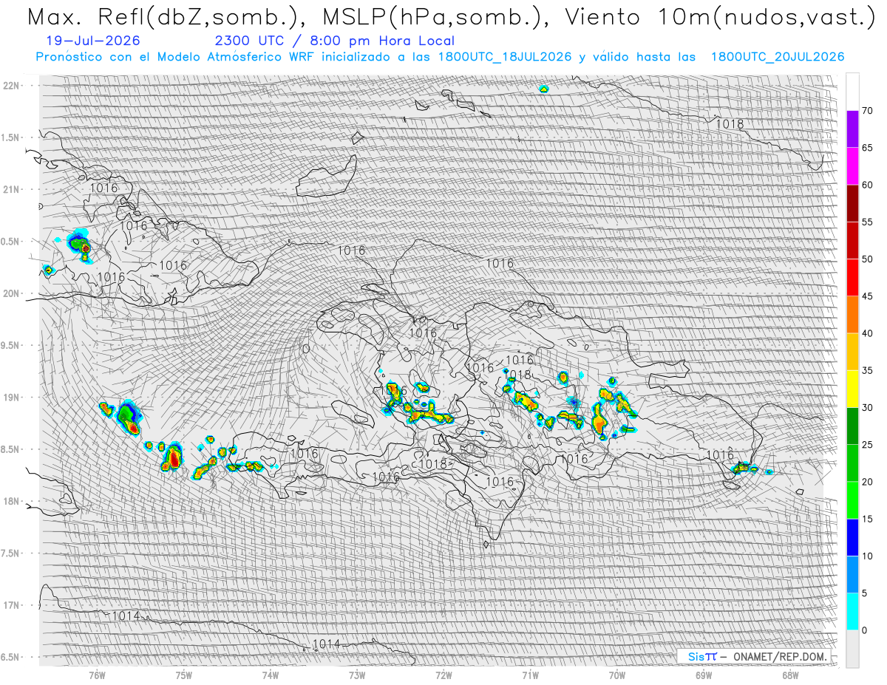Click the '71W' longitude label
887x685 pixels.
point(530,675)
